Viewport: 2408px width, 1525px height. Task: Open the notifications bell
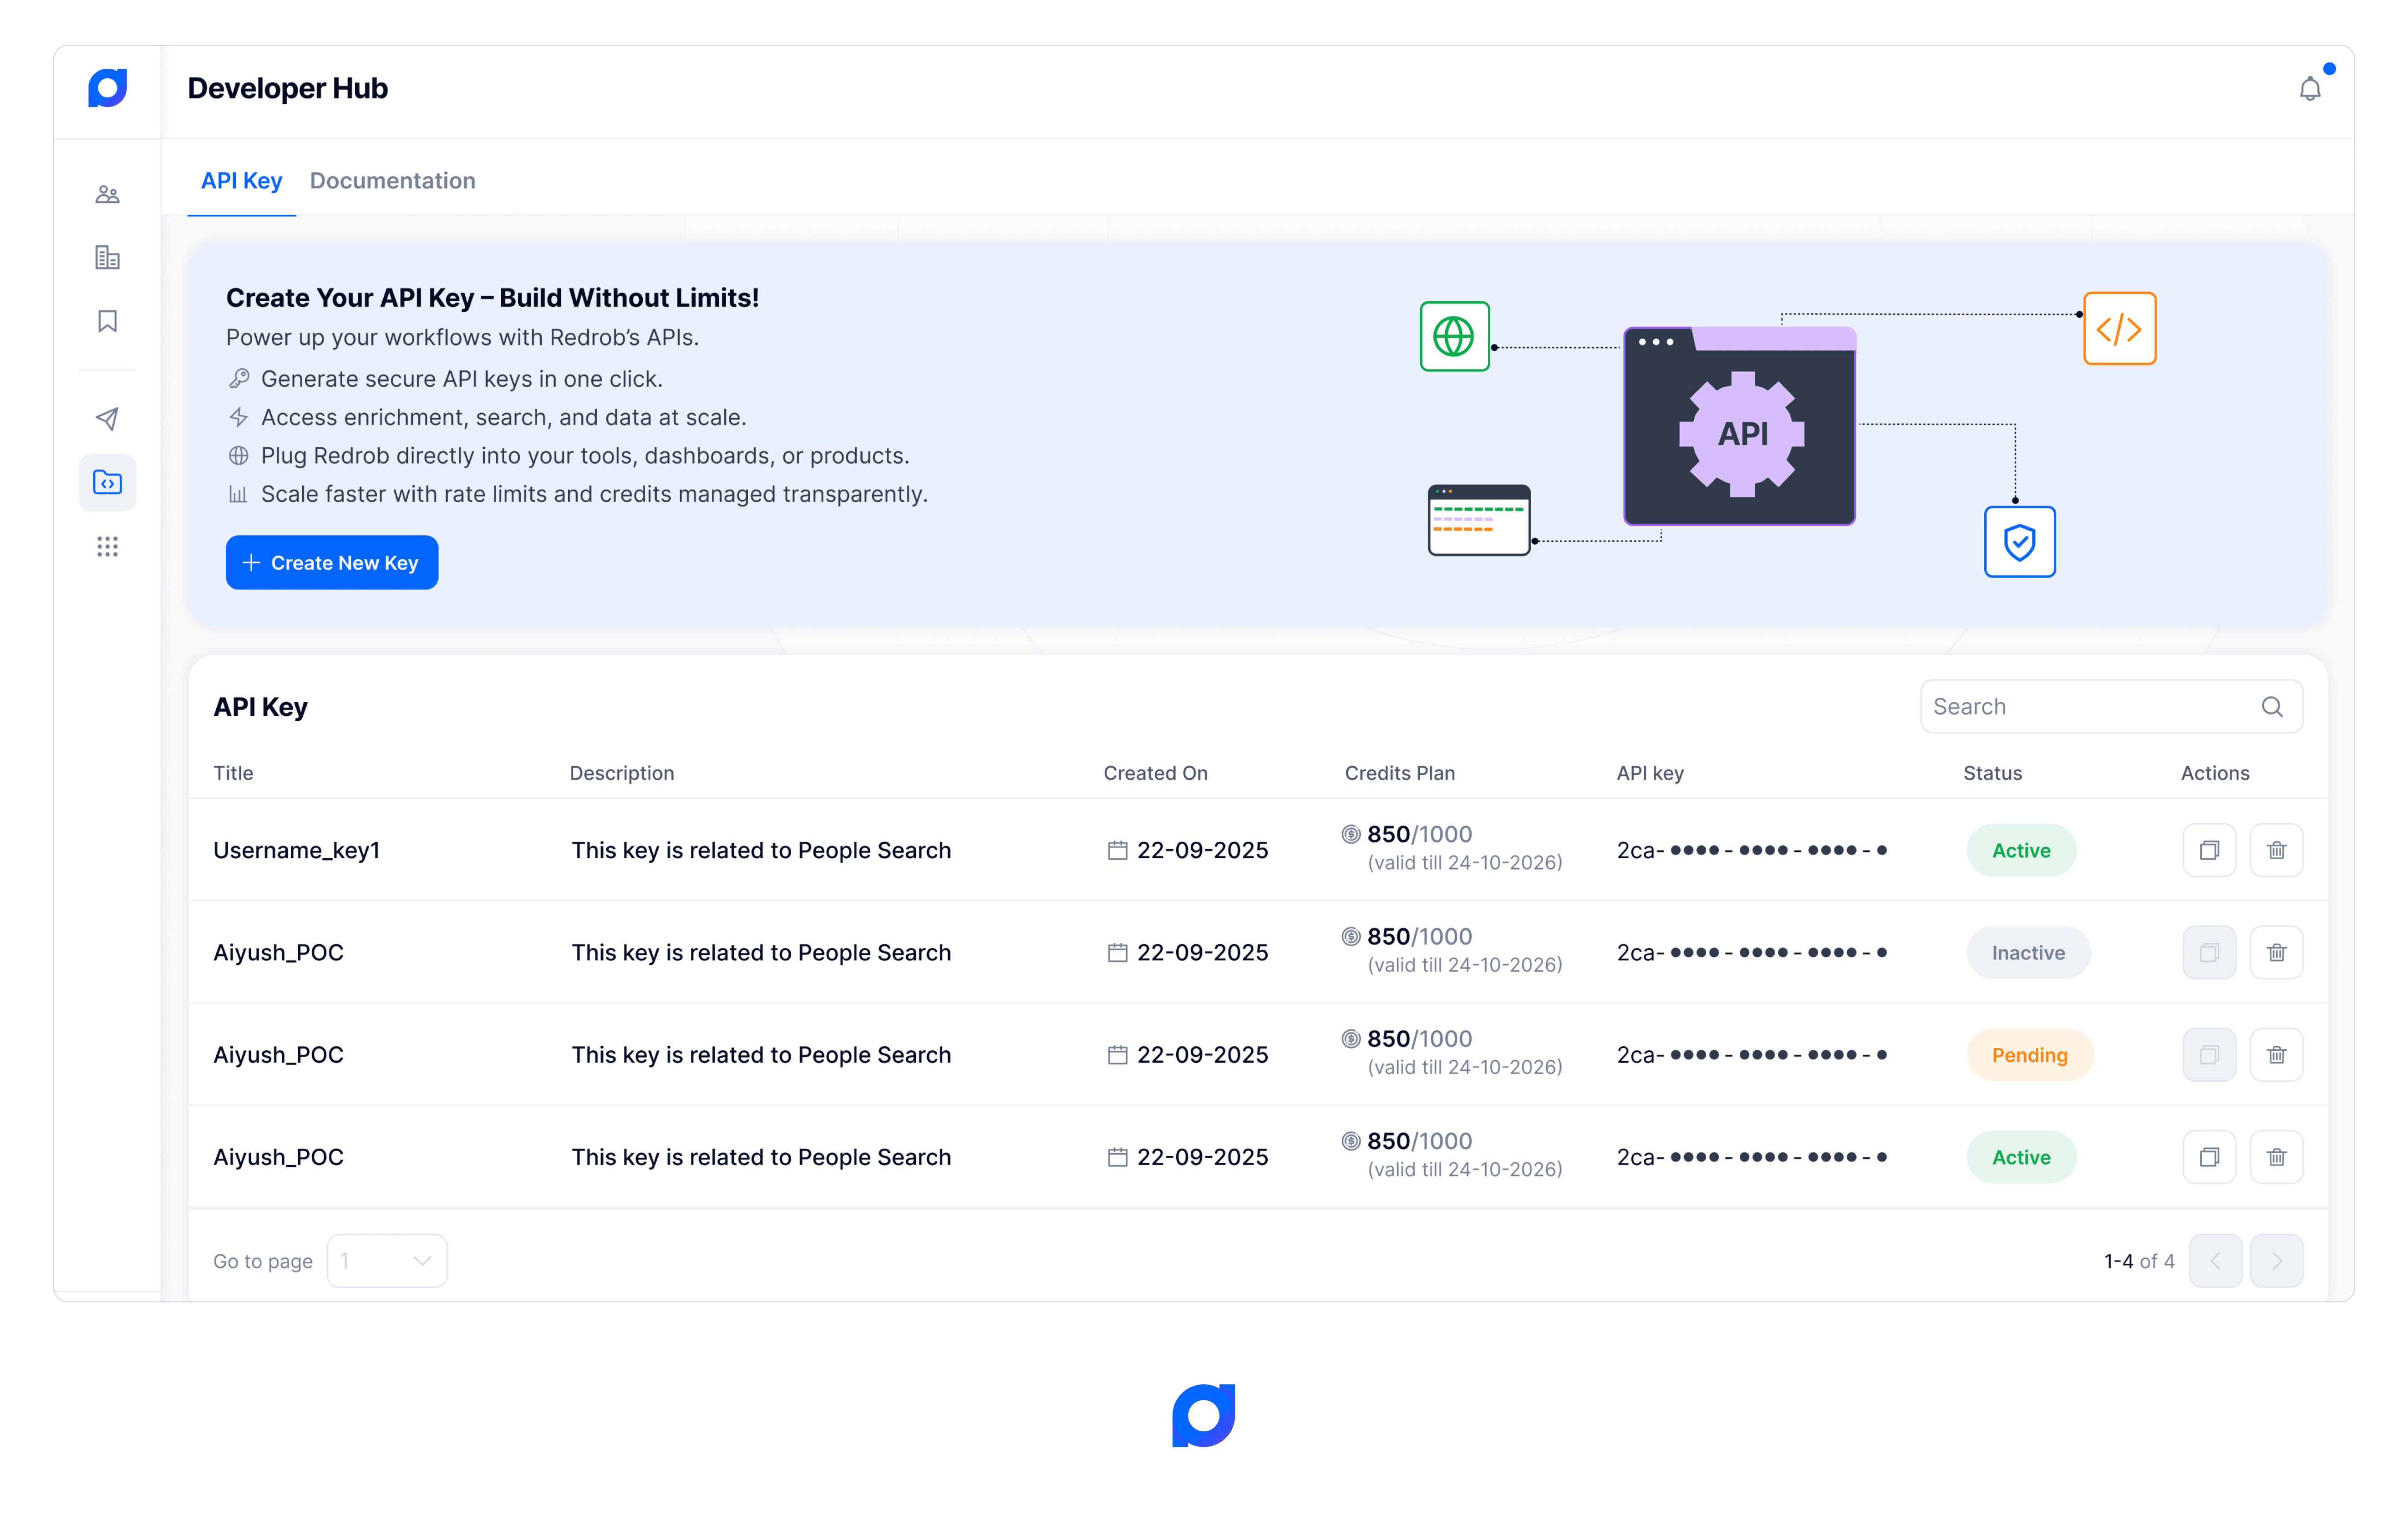click(x=2310, y=87)
